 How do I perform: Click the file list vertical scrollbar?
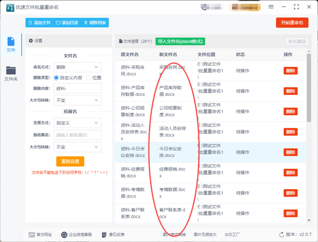tap(308, 88)
